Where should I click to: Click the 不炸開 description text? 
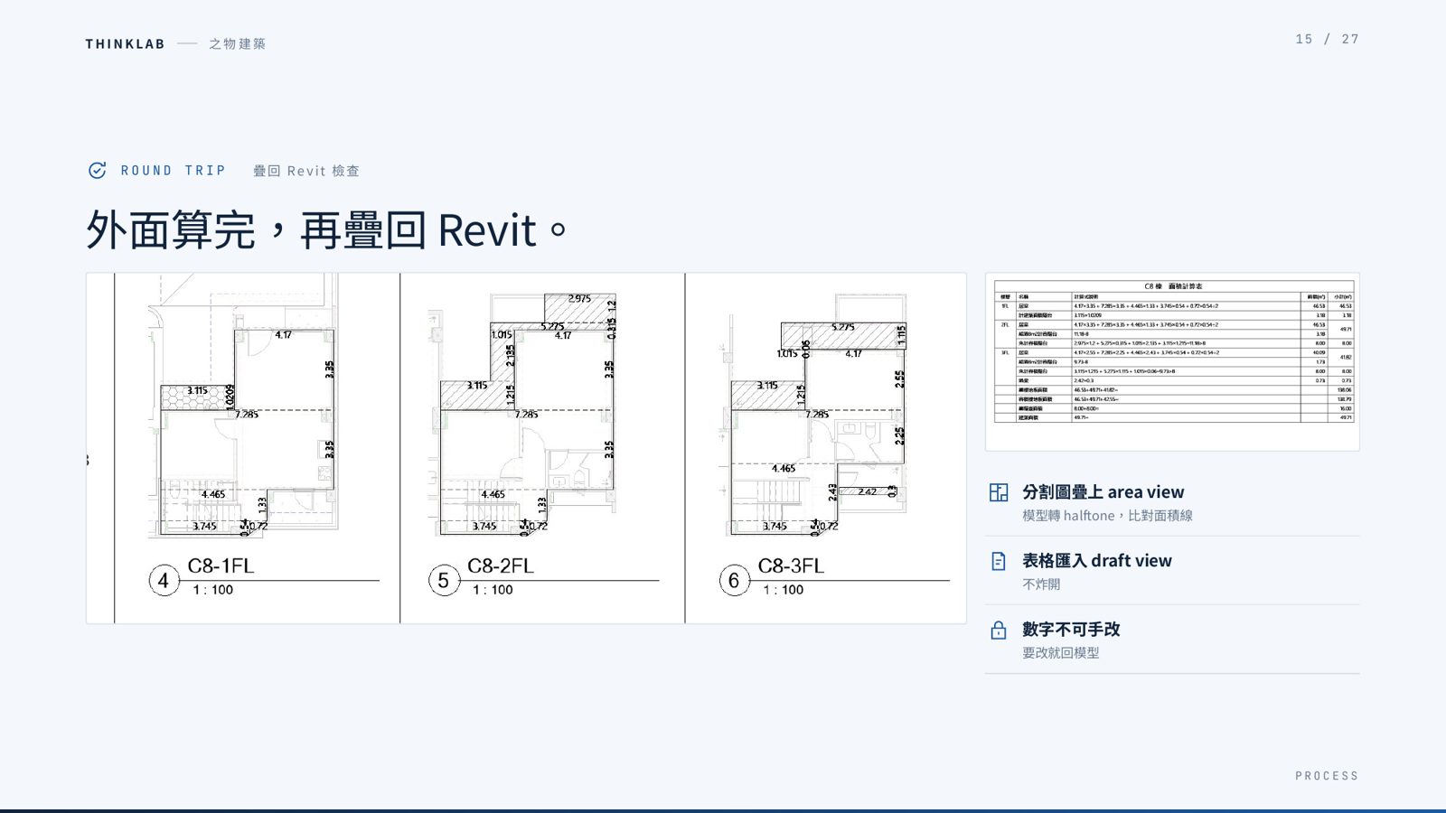point(1041,584)
